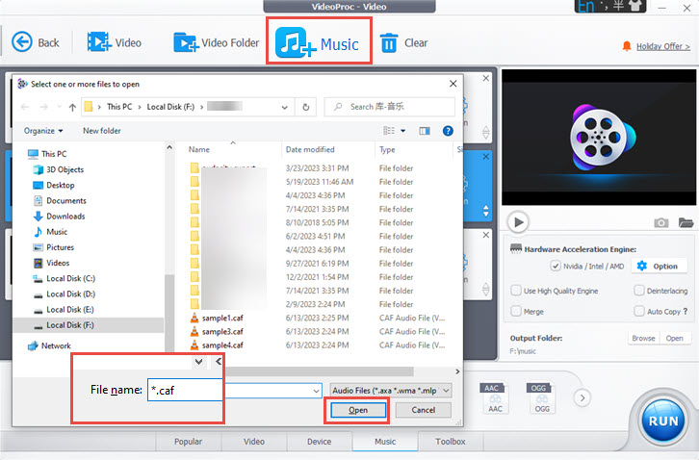
Task: Select Music in navigation pane
Action: [57, 232]
